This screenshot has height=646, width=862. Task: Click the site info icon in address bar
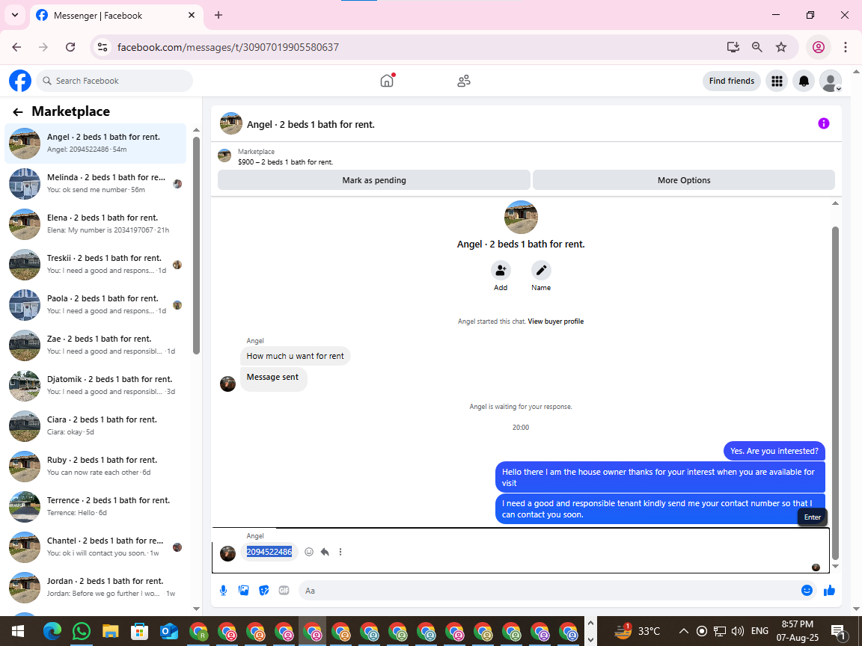coord(103,47)
